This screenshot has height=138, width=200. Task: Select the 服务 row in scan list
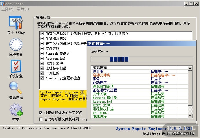tap(140, 79)
